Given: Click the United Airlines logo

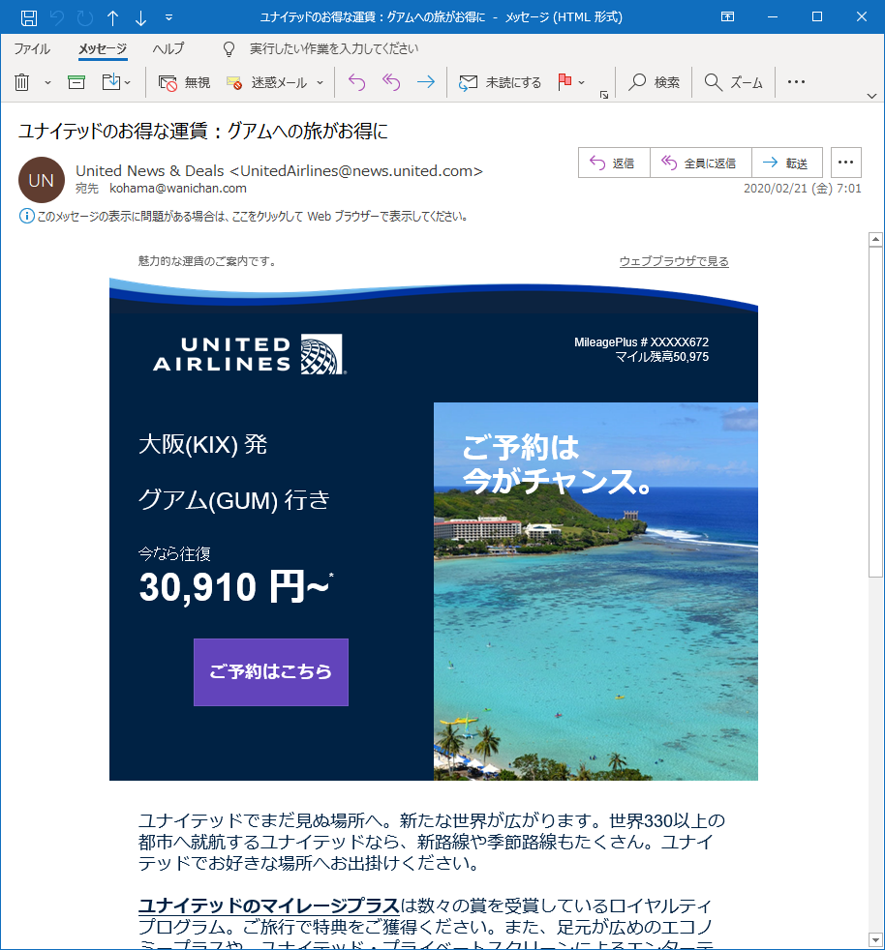Looking at the screenshot, I should pyautogui.click(x=249, y=354).
